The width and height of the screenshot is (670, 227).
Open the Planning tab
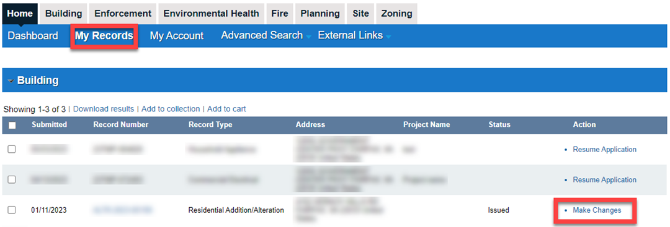tap(320, 14)
